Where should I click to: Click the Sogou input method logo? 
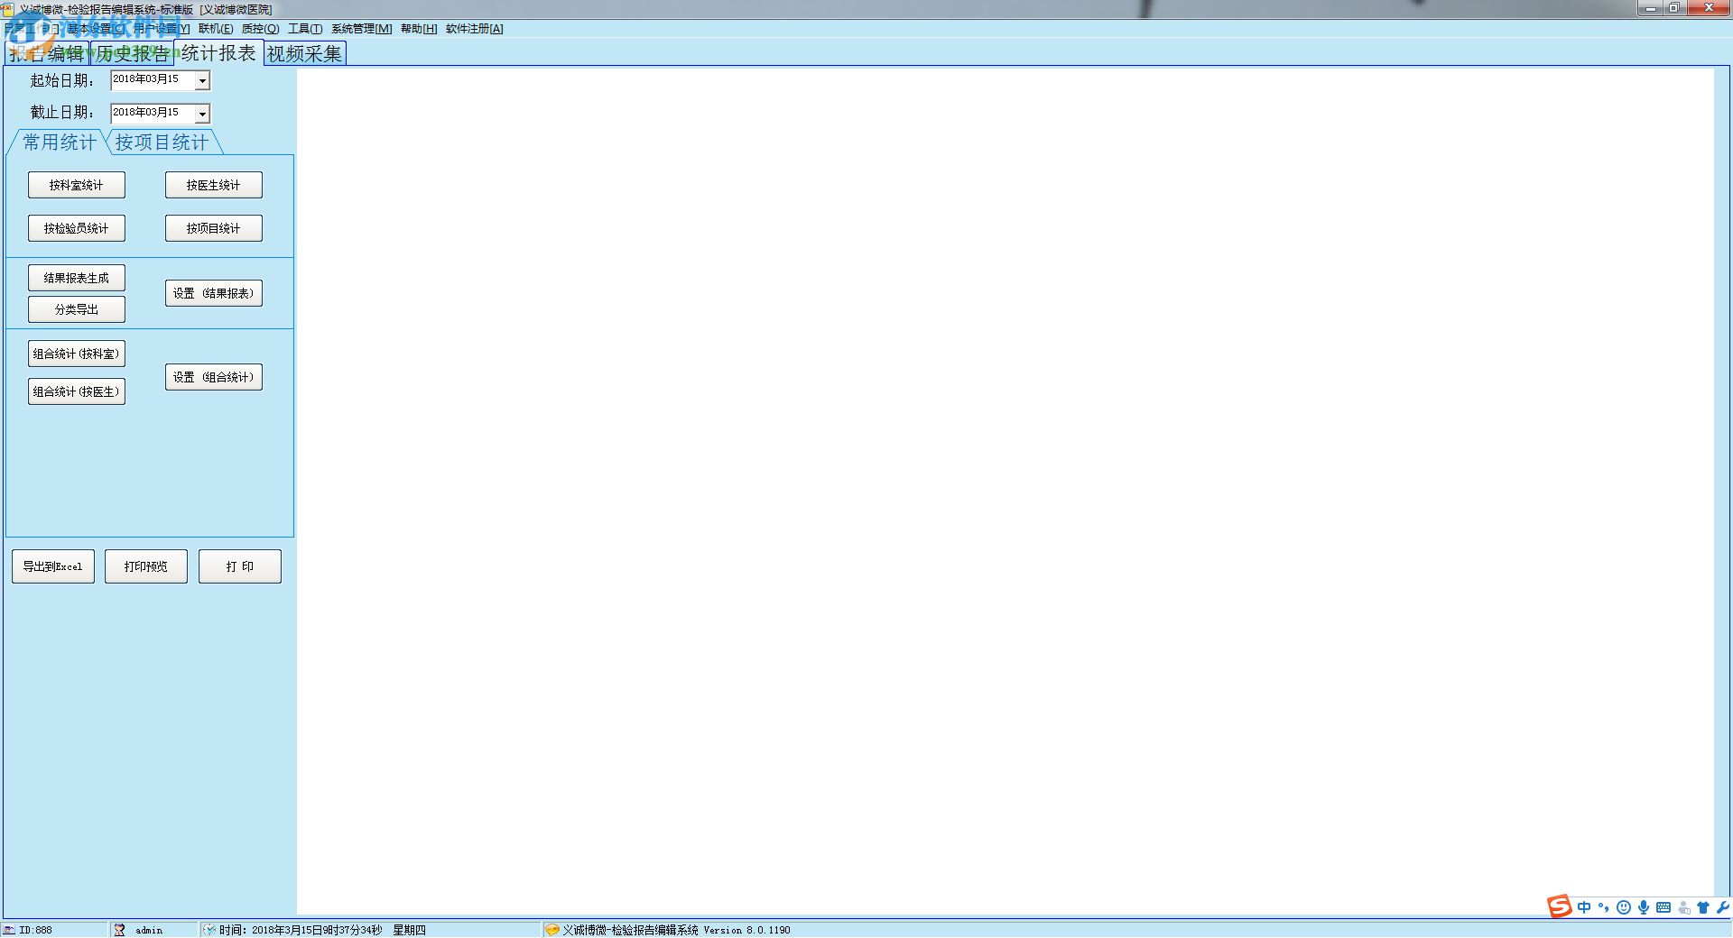1560,906
